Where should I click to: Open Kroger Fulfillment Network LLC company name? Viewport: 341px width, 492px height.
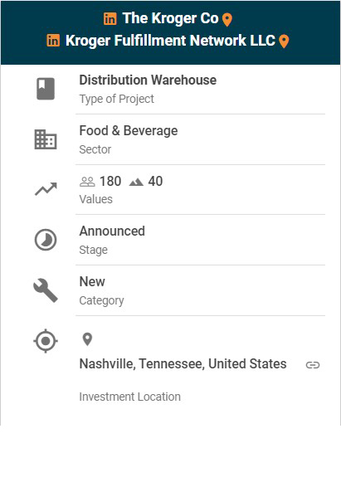click(170, 41)
